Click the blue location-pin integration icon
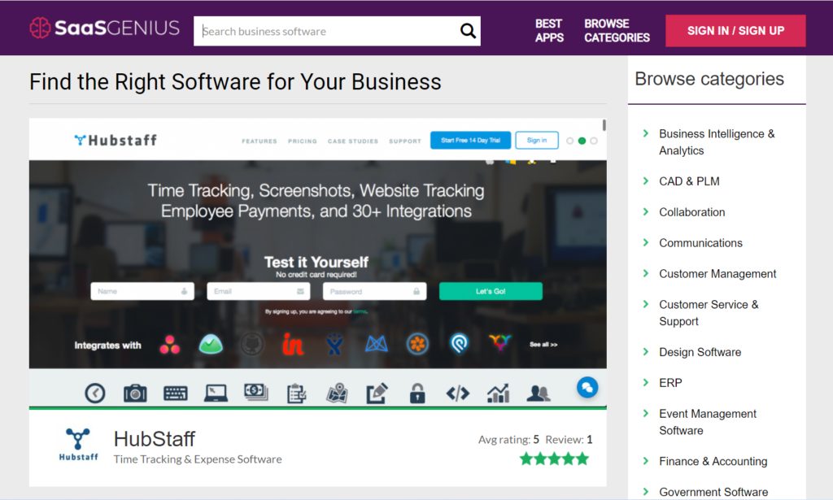This screenshot has height=500, width=833. point(459,345)
